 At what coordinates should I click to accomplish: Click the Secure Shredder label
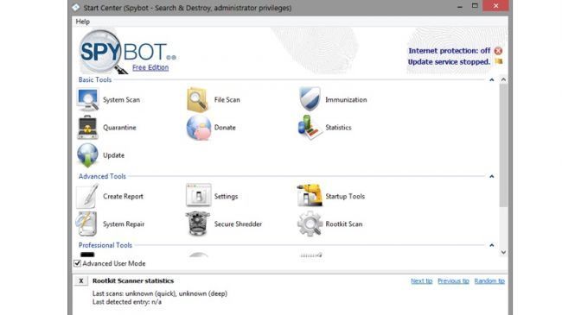click(x=238, y=224)
